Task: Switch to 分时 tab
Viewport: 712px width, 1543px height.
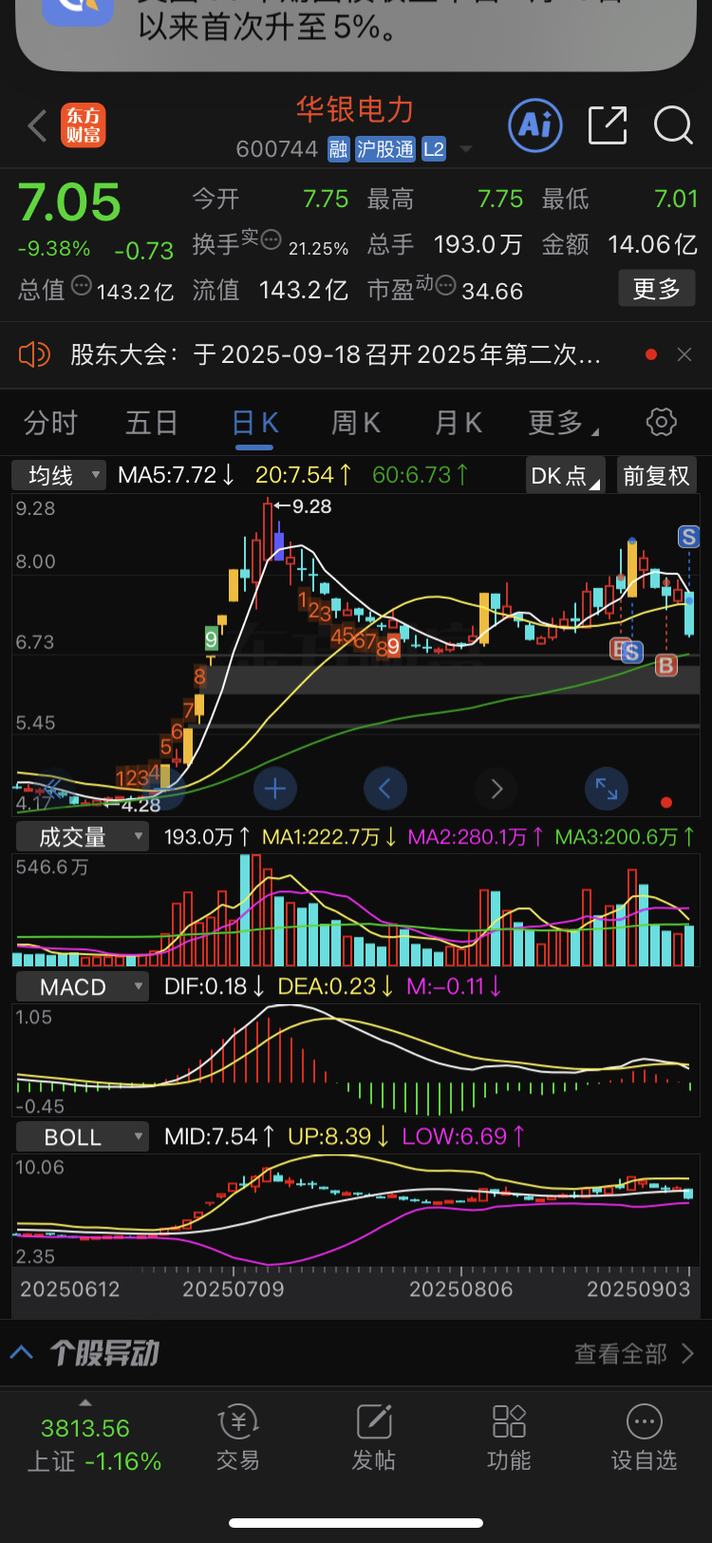Action: tap(50, 422)
